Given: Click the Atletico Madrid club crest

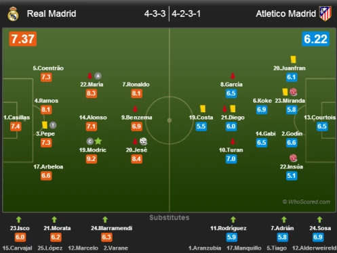Looking at the screenshot, I should pyautogui.click(x=325, y=14).
